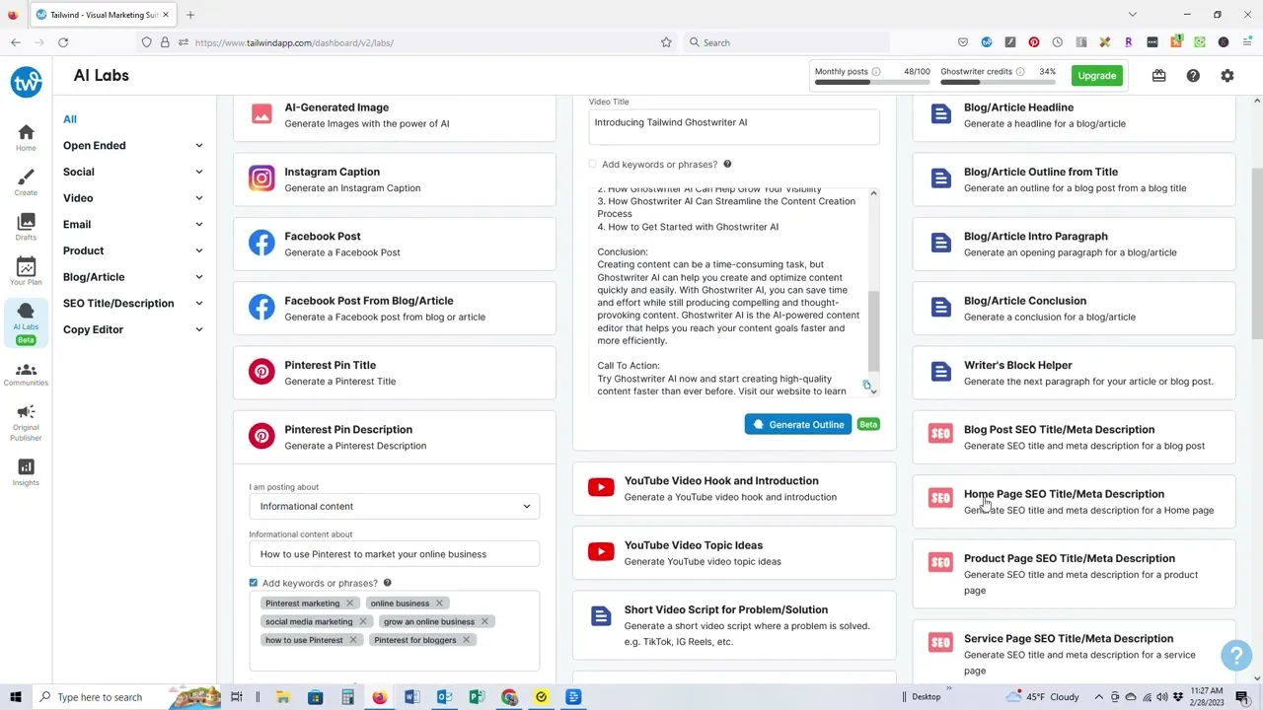
Task: Click the Informational content about field
Action: pos(395,554)
